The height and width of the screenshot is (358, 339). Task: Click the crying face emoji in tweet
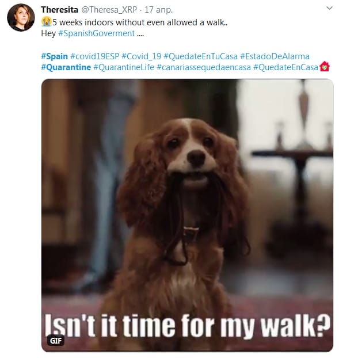pyautogui.click(x=47, y=22)
